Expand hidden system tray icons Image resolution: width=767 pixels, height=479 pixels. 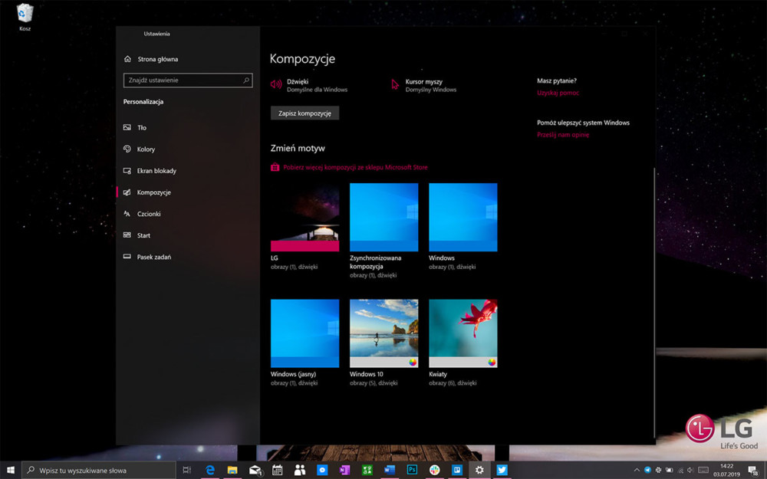tap(637, 471)
